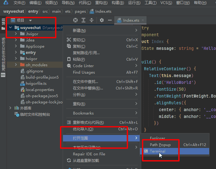Open project panel gear settings
Viewport: 216px width, 169px height.
pyautogui.click(x=102, y=20)
